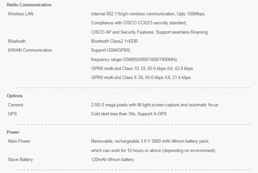This screenshot has width=258, height=173.
Task: Select the Wireless LAN label
Action: (x=21, y=14)
